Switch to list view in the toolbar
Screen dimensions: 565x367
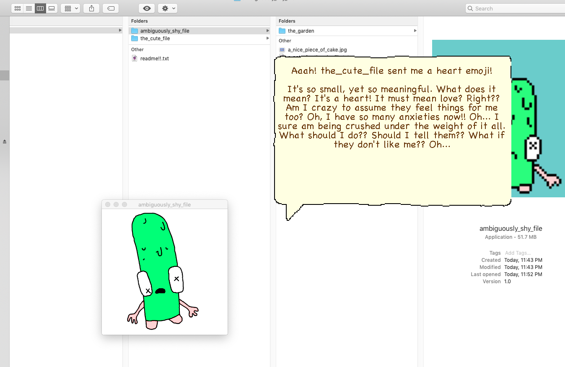[x=29, y=8]
